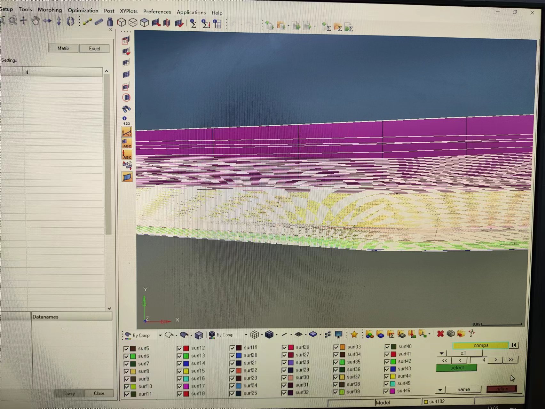545x409 pixels.
Task: Click the red return button
Action: click(502, 389)
